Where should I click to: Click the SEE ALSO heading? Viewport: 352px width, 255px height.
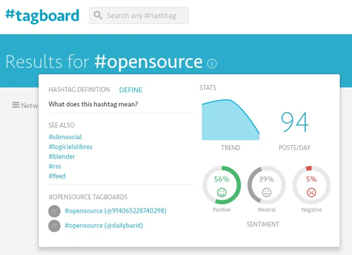(x=61, y=125)
